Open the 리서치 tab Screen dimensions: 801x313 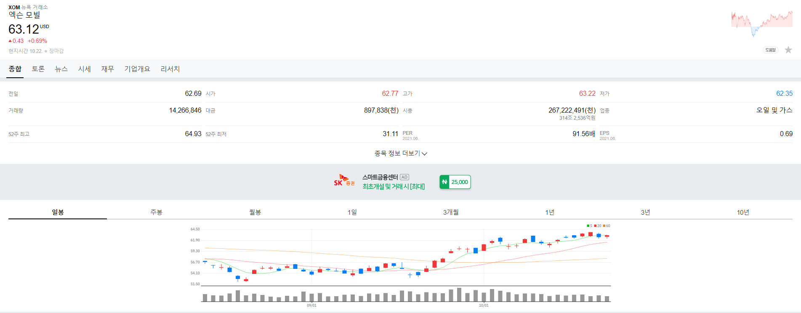tap(170, 69)
